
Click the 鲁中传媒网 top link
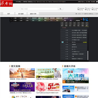(x=62, y=2)
